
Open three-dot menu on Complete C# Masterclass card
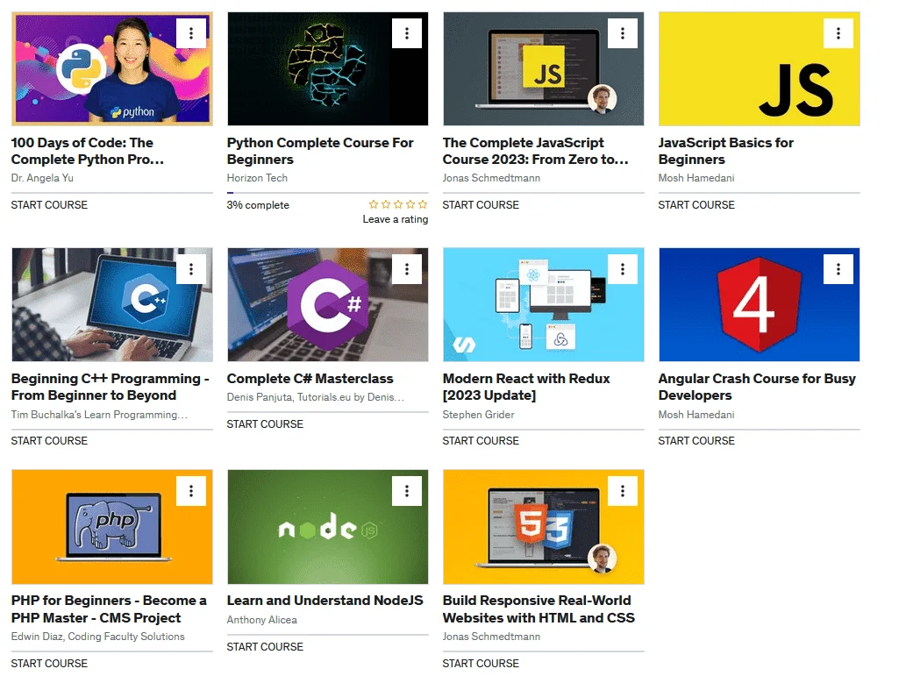[407, 269]
